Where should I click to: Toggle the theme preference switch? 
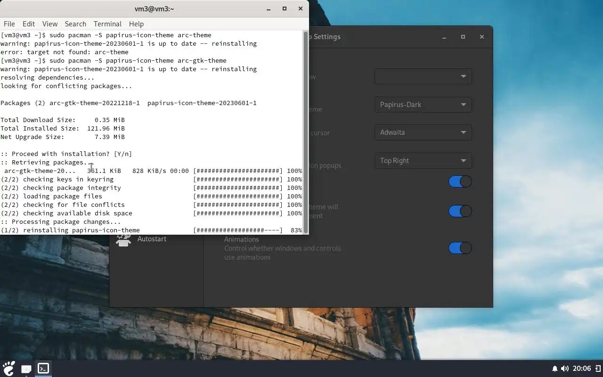(x=460, y=211)
